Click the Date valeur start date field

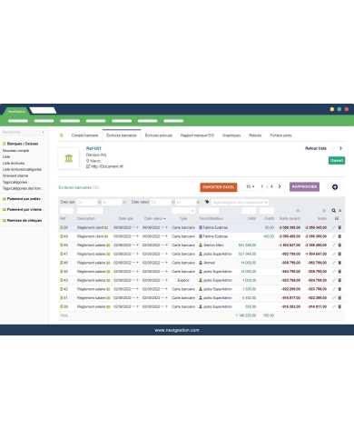161,202
